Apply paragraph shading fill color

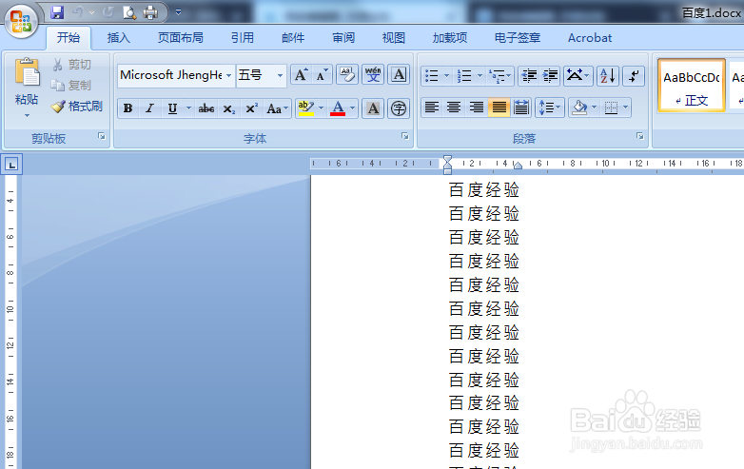[579, 108]
